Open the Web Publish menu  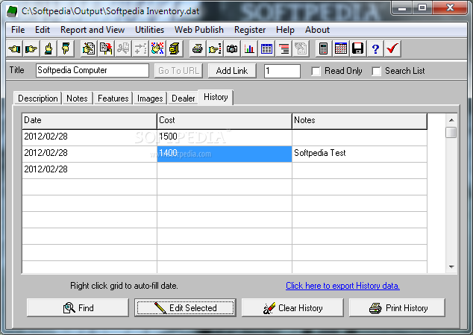(x=198, y=30)
